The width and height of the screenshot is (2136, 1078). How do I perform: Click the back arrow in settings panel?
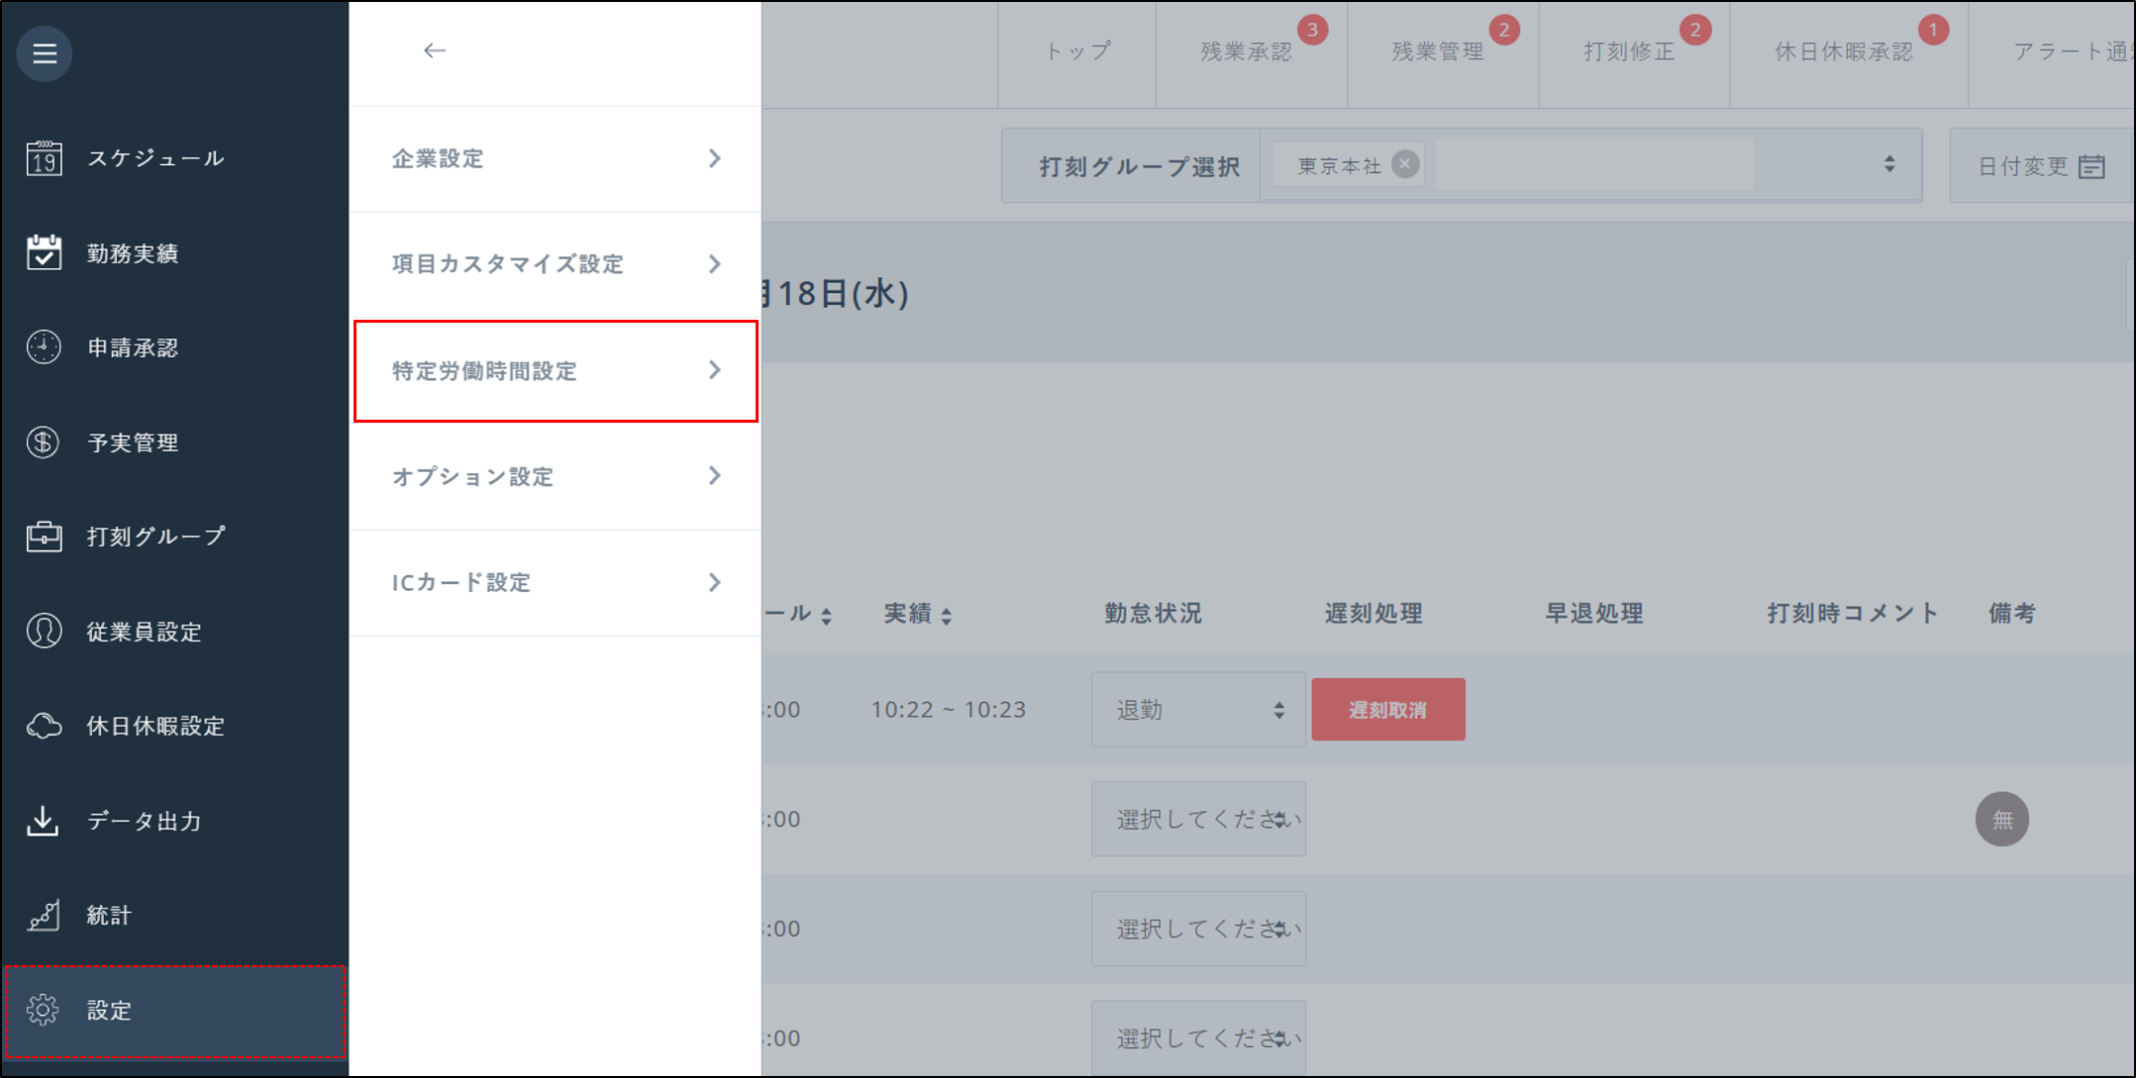click(435, 50)
